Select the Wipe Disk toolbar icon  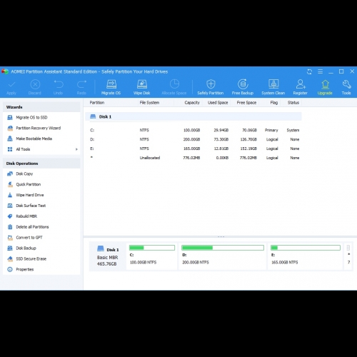coord(141,87)
